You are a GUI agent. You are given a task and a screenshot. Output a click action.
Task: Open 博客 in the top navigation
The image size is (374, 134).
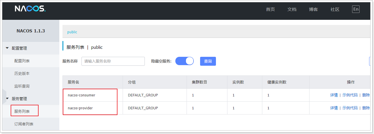click(313, 9)
